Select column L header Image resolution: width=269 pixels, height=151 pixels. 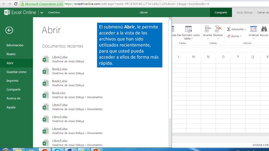pos(179,57)
